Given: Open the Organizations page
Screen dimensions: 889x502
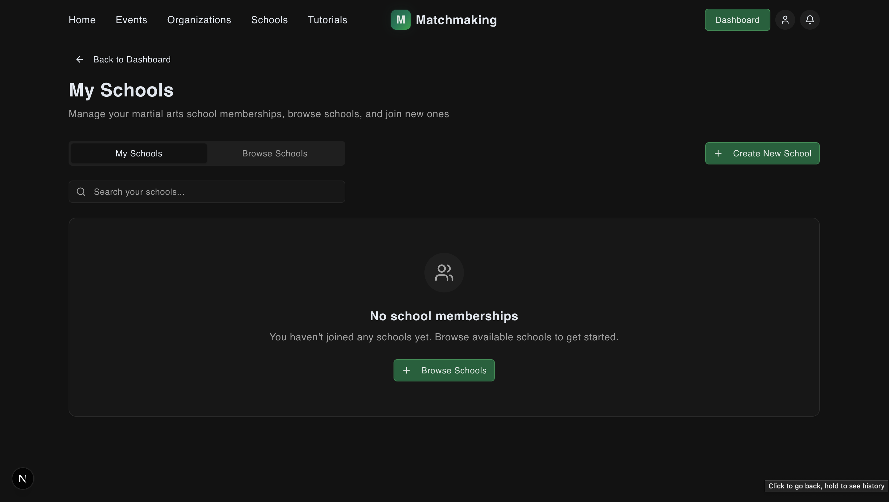Looking at the screenshot, I should pyautogui.click(x=199, y=20).
